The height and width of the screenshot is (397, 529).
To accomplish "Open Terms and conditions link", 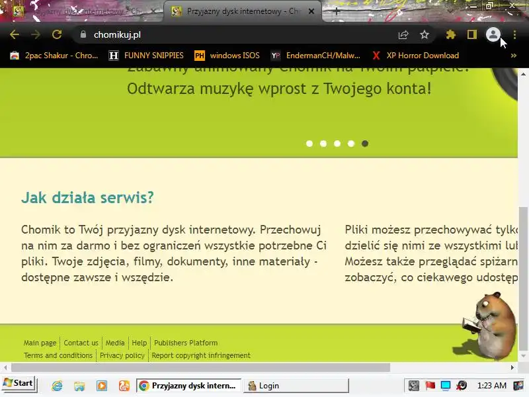I will coord(58,355).
